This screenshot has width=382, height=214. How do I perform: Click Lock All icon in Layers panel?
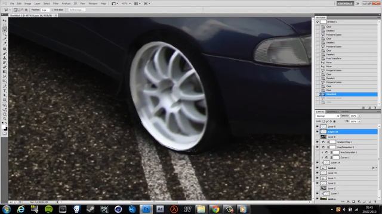pos(334,121)
